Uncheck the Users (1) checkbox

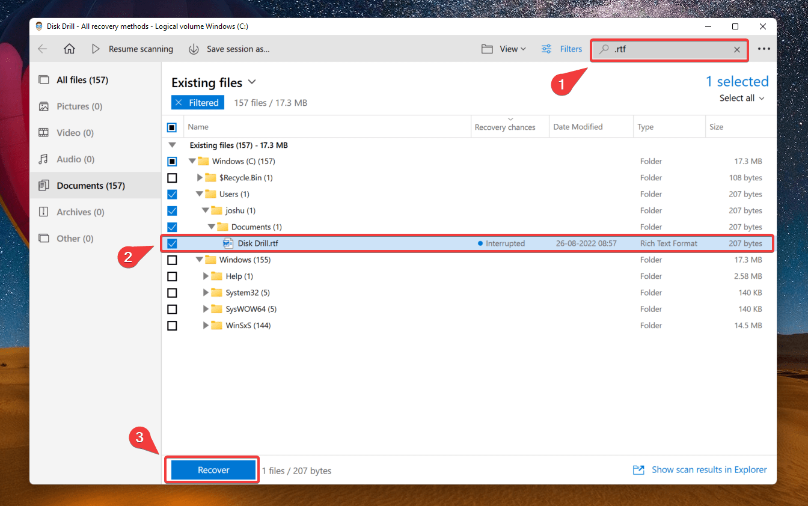click(x=172, y=194)
